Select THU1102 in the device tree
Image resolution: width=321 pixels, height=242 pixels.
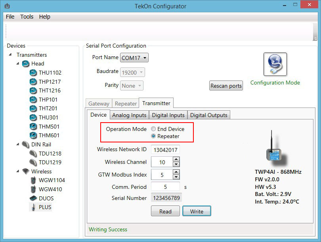pos(50,73)
